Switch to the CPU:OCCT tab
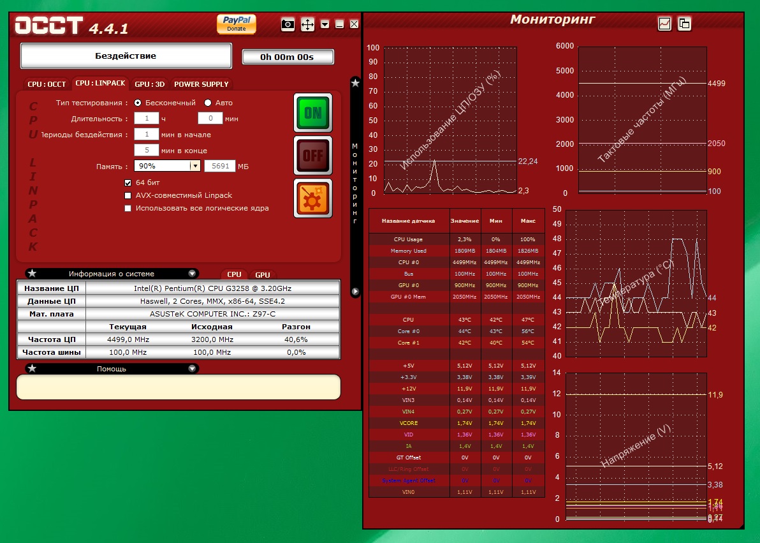Screen dimensions: 760x543 point(47,84)
